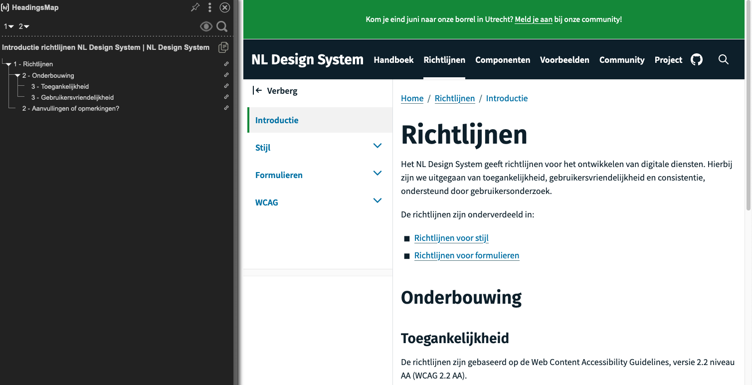Screen dimensions: 752x385
Task: Click the Introductie breadcrumb link
Action: 507,98
